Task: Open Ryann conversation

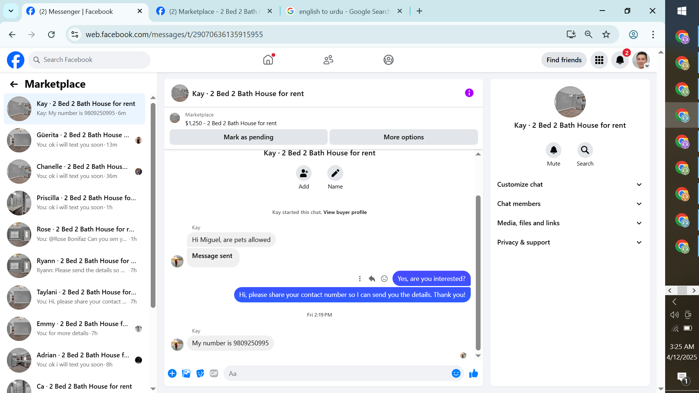Action: [75, 266]
